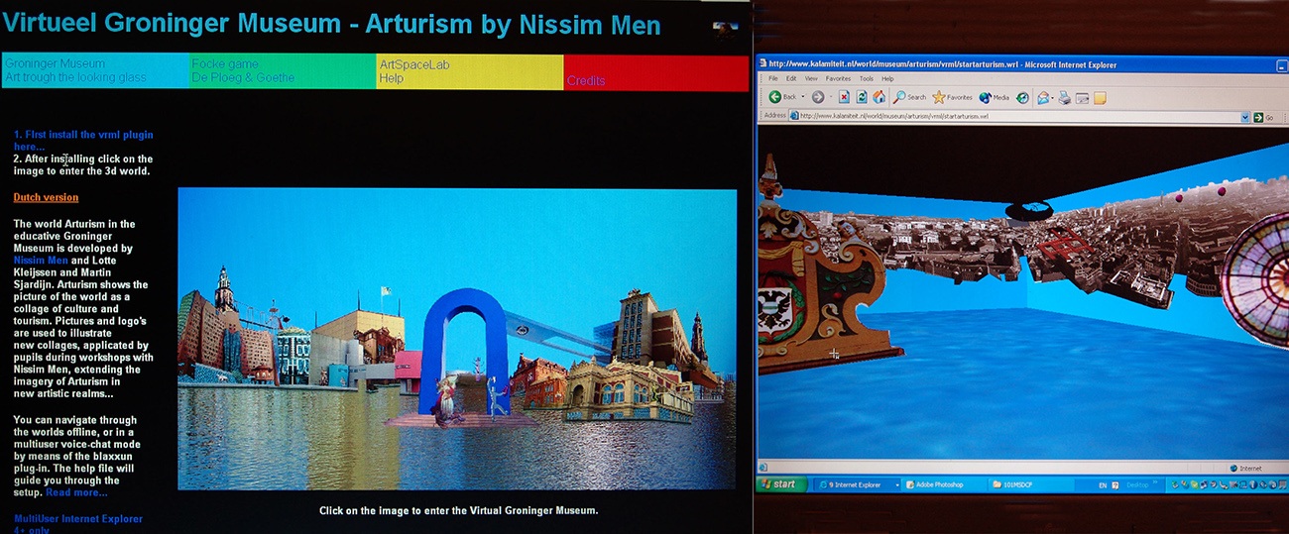
Task: Click the Go button beside address bar
Action: point(1264,117)
